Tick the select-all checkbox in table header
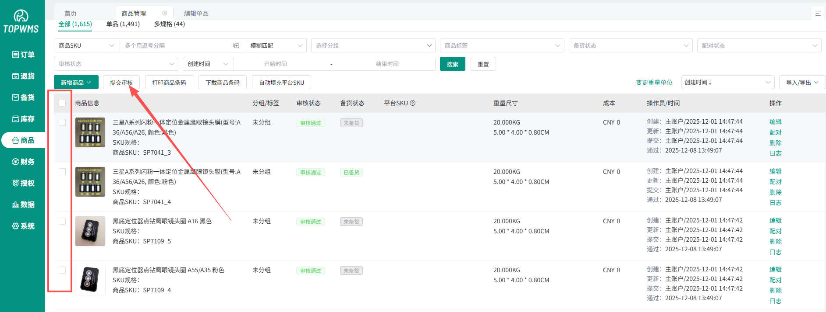This screenshot has width=826, height=312. tap(62, 103)
